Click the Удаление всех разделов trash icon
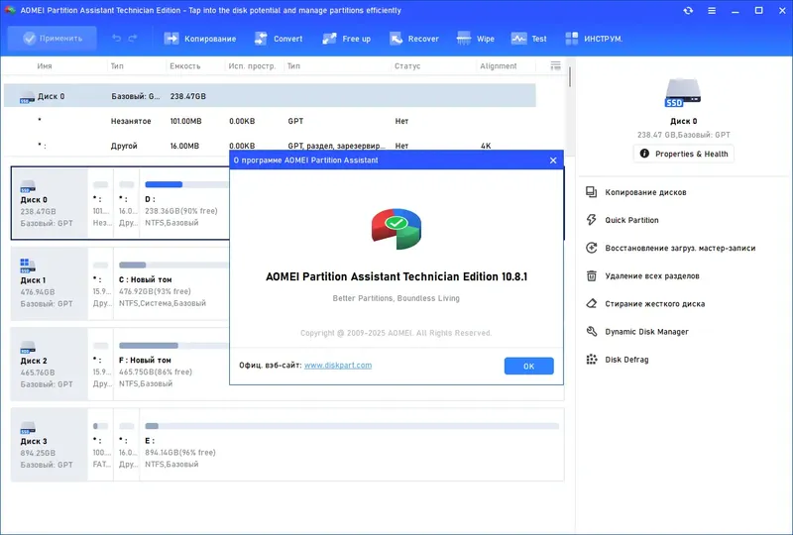Screen dimensions: 793x535 coord(591,275)
